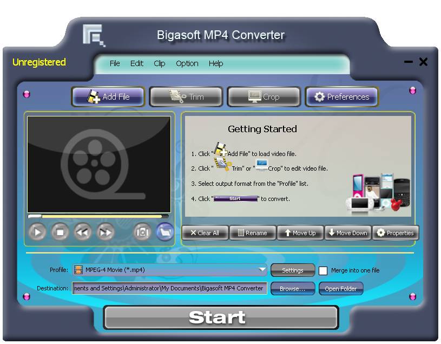
Task: Expand the Profile dropdown arrow
Action: (262, 269)
